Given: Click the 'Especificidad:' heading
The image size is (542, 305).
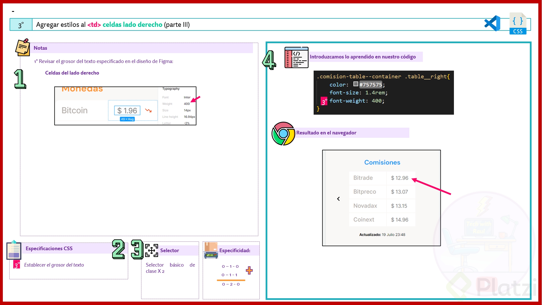Looking at the screenshot, I should [x=235, y=250].
